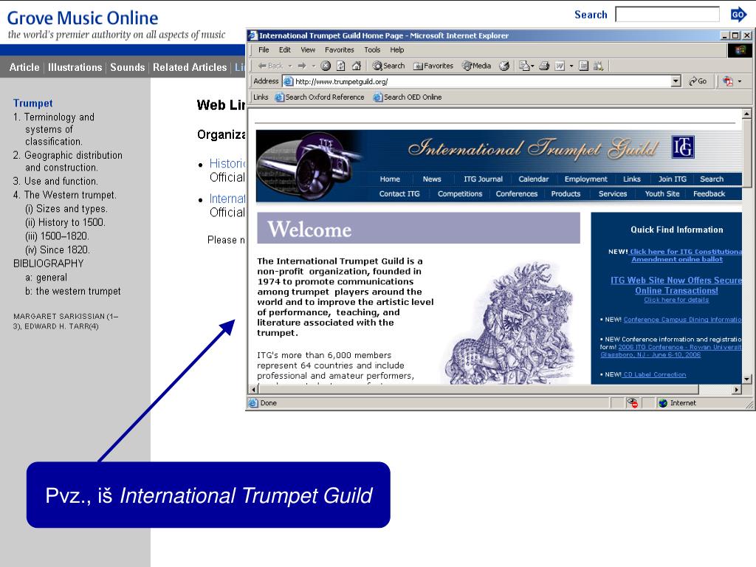Open the File menu in Internet Explorer
The width and height of the screenshot is (756, 567).
(x=264, y=49)
